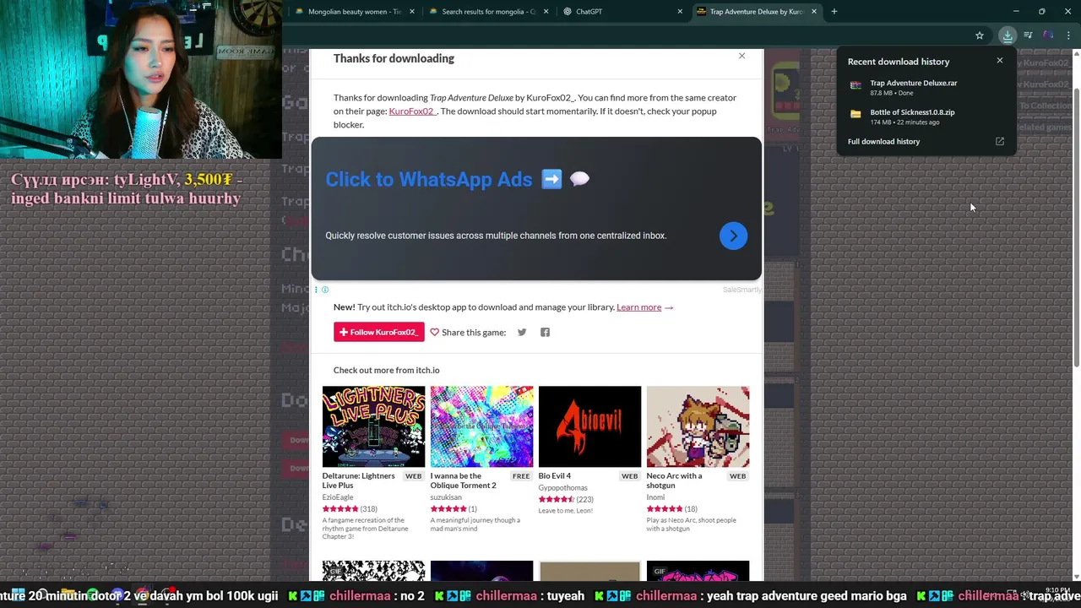The height and width of the screenshot is (608, 1081).
Task: Click Deltarune: Lightners Live Plus star rating
Action: point(340,509)
